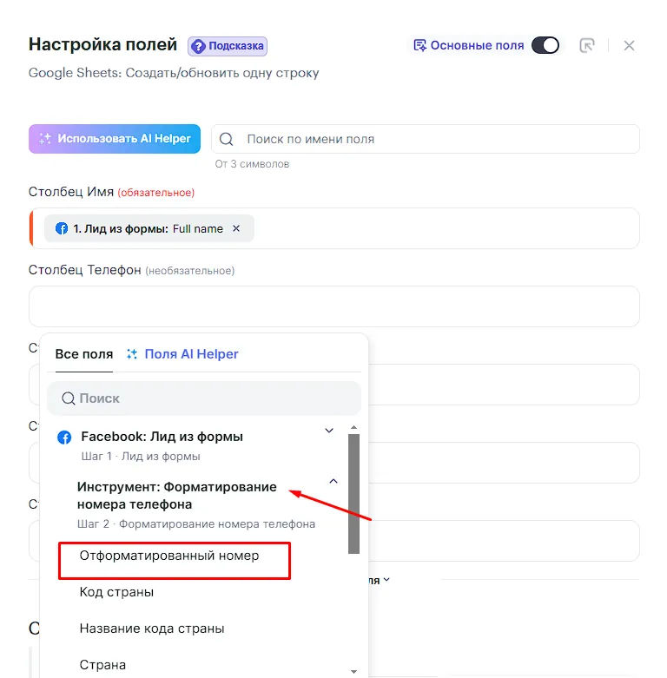
Task: Select the Код страны field
Action: (x=117, y=592)
